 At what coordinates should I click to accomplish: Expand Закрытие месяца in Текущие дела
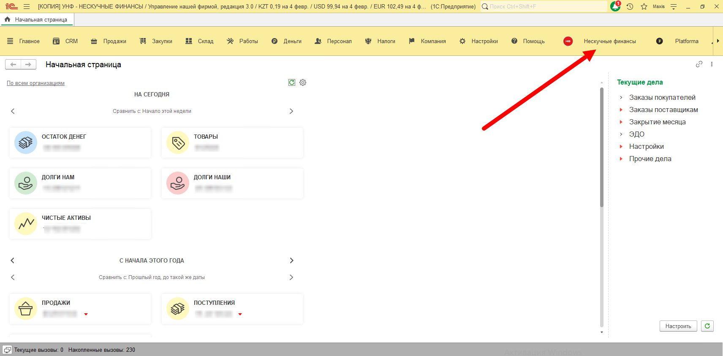(x=621, y=122)
